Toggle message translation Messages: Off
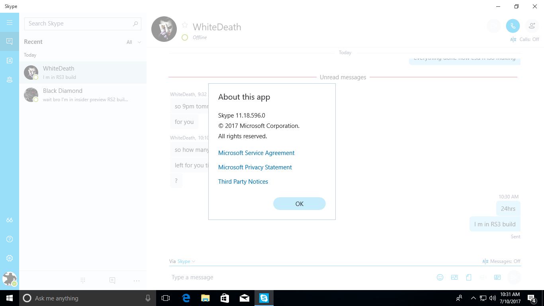Viewport: 544px width, 306px height. 501,261
